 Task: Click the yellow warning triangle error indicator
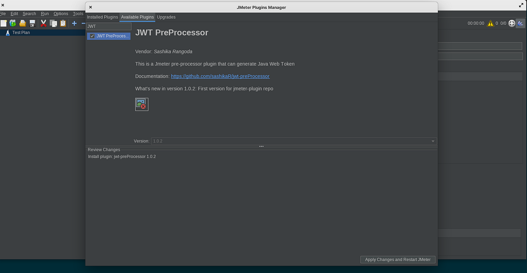[491, 23]
